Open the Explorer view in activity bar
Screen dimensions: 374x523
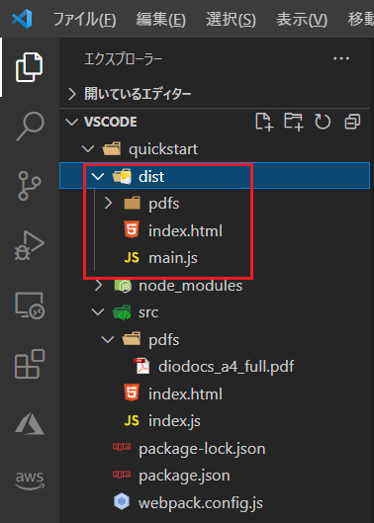pos(30,67)
